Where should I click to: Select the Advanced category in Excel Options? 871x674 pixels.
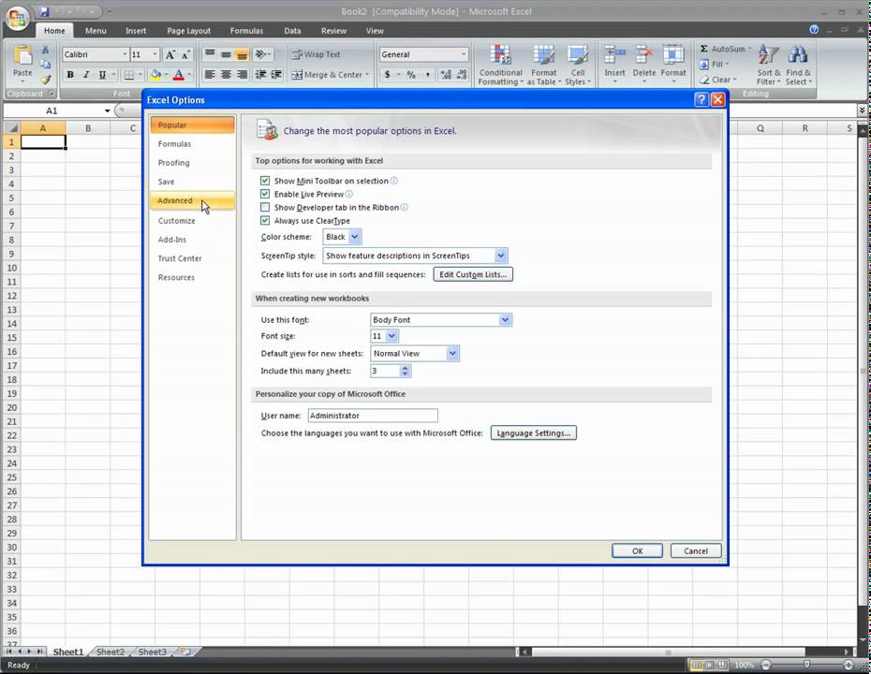coord(192,200)
